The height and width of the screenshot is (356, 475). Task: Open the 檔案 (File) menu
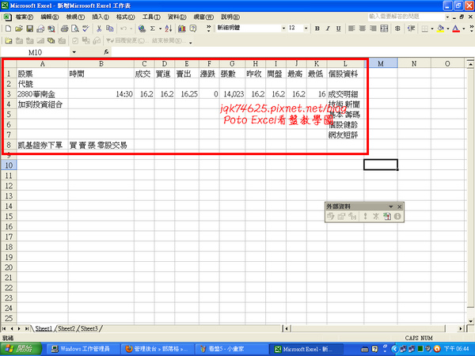tap(25, 17)
